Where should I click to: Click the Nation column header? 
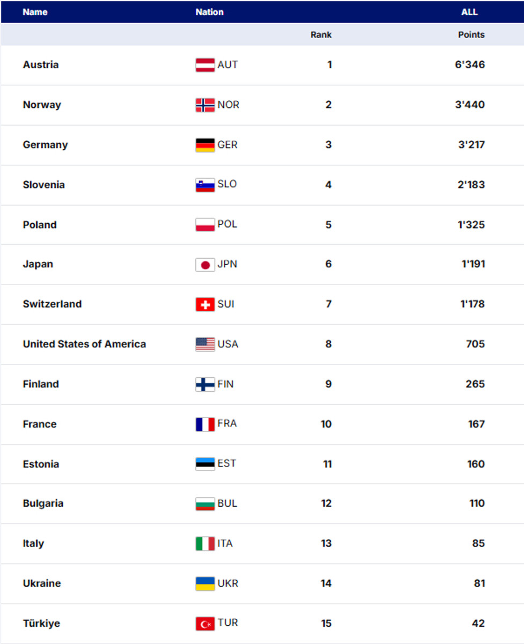click(x=209, y=12)
